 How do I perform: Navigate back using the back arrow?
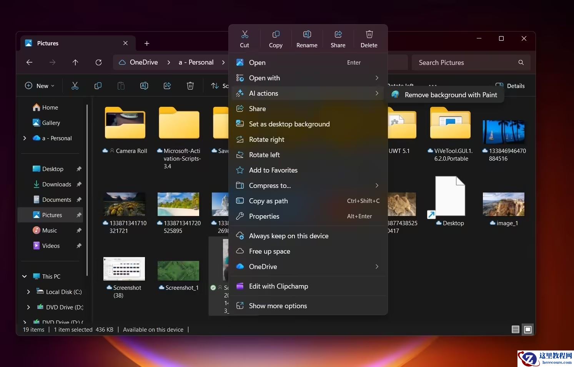[30, 62]
